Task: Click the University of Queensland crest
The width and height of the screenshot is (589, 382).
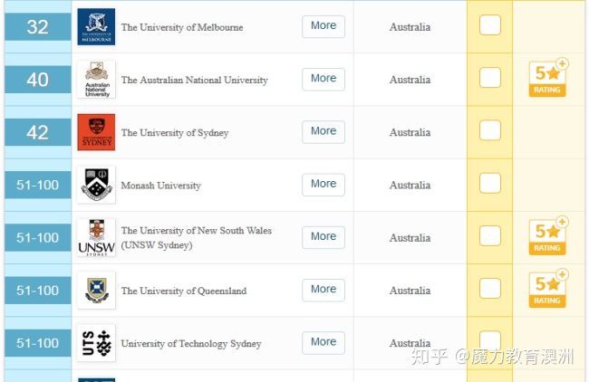Action: tap(96, 290)
